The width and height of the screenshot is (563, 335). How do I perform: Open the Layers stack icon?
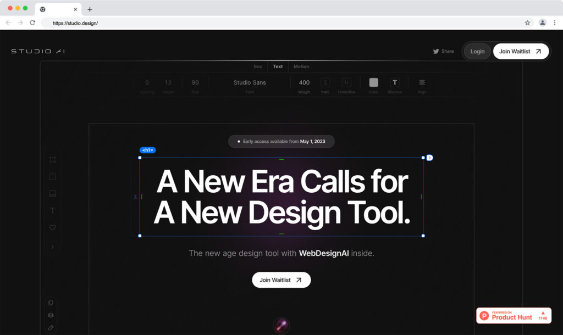point(51,315)
